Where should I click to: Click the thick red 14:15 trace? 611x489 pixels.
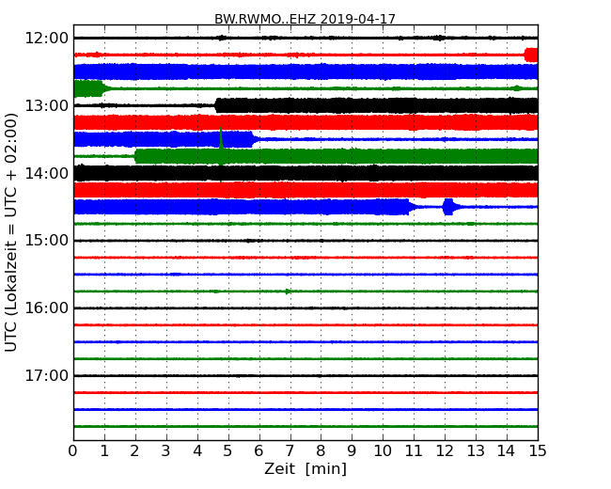[x=305, y=190]
